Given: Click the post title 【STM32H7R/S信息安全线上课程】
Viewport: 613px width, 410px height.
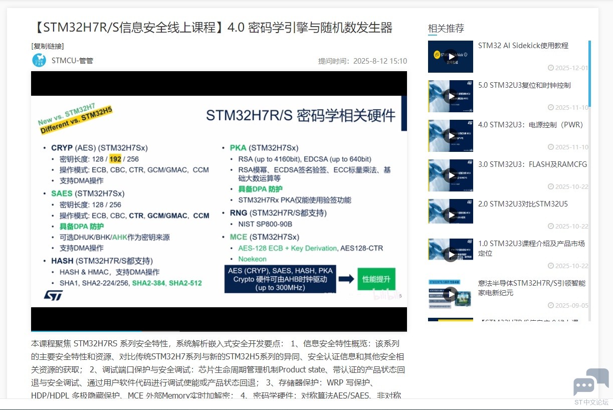Looking at the screenshot, I should point(212,27).
